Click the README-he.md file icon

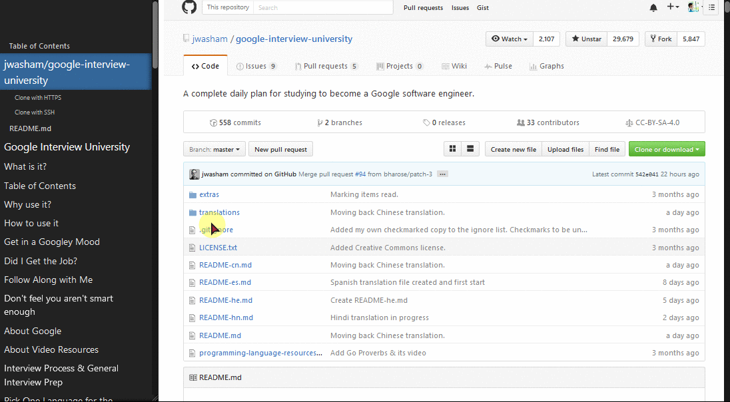pos(192,301)
